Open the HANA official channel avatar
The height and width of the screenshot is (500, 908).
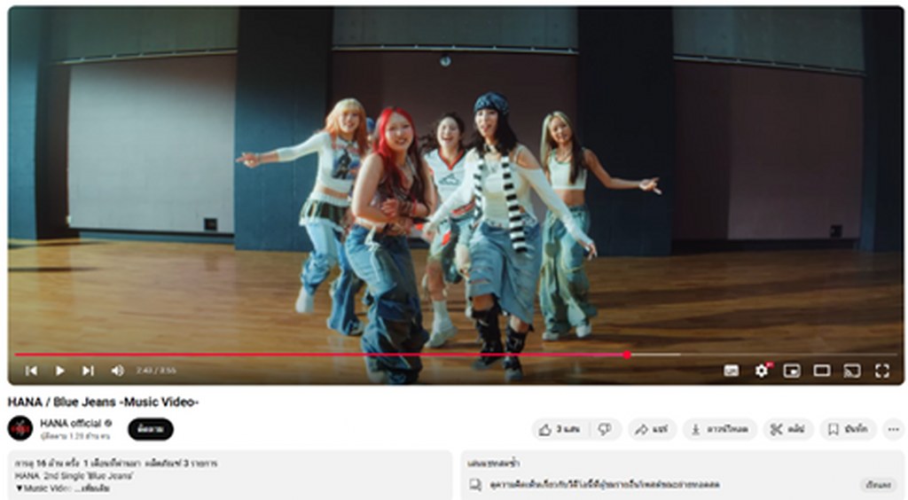tap(20, 429)
